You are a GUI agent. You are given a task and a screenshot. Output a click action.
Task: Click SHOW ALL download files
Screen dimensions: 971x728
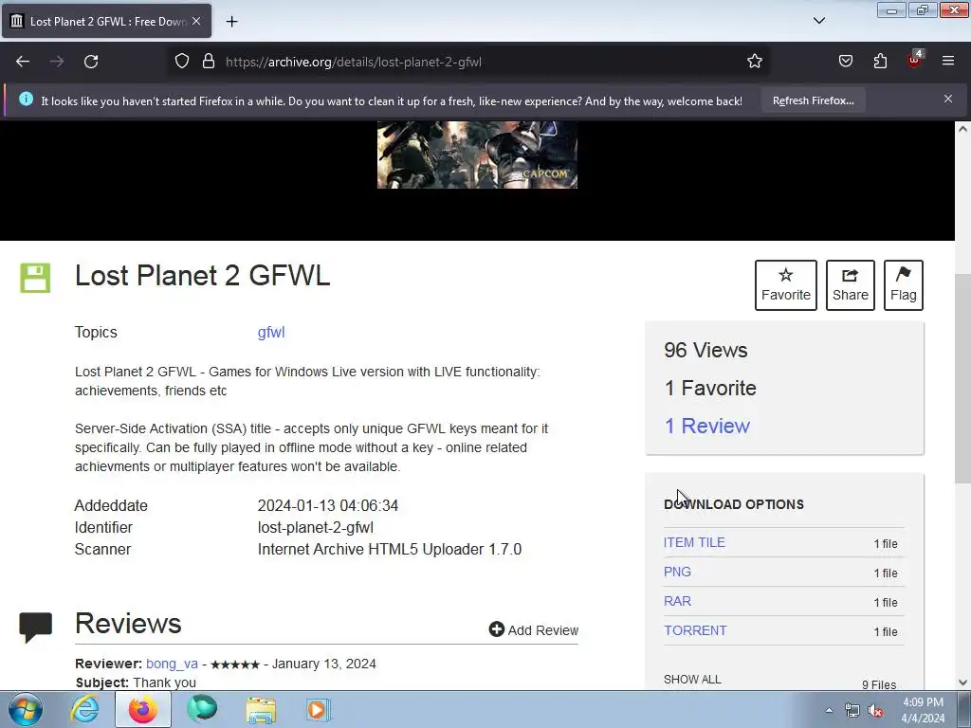[692, 679]
